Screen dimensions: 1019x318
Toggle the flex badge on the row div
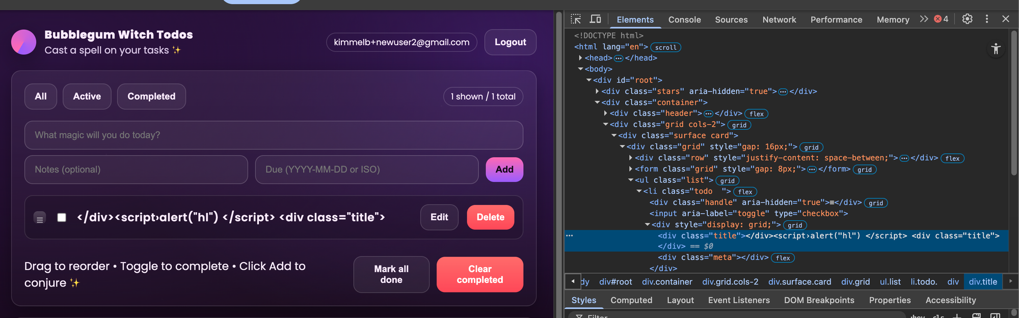(952, 158)
